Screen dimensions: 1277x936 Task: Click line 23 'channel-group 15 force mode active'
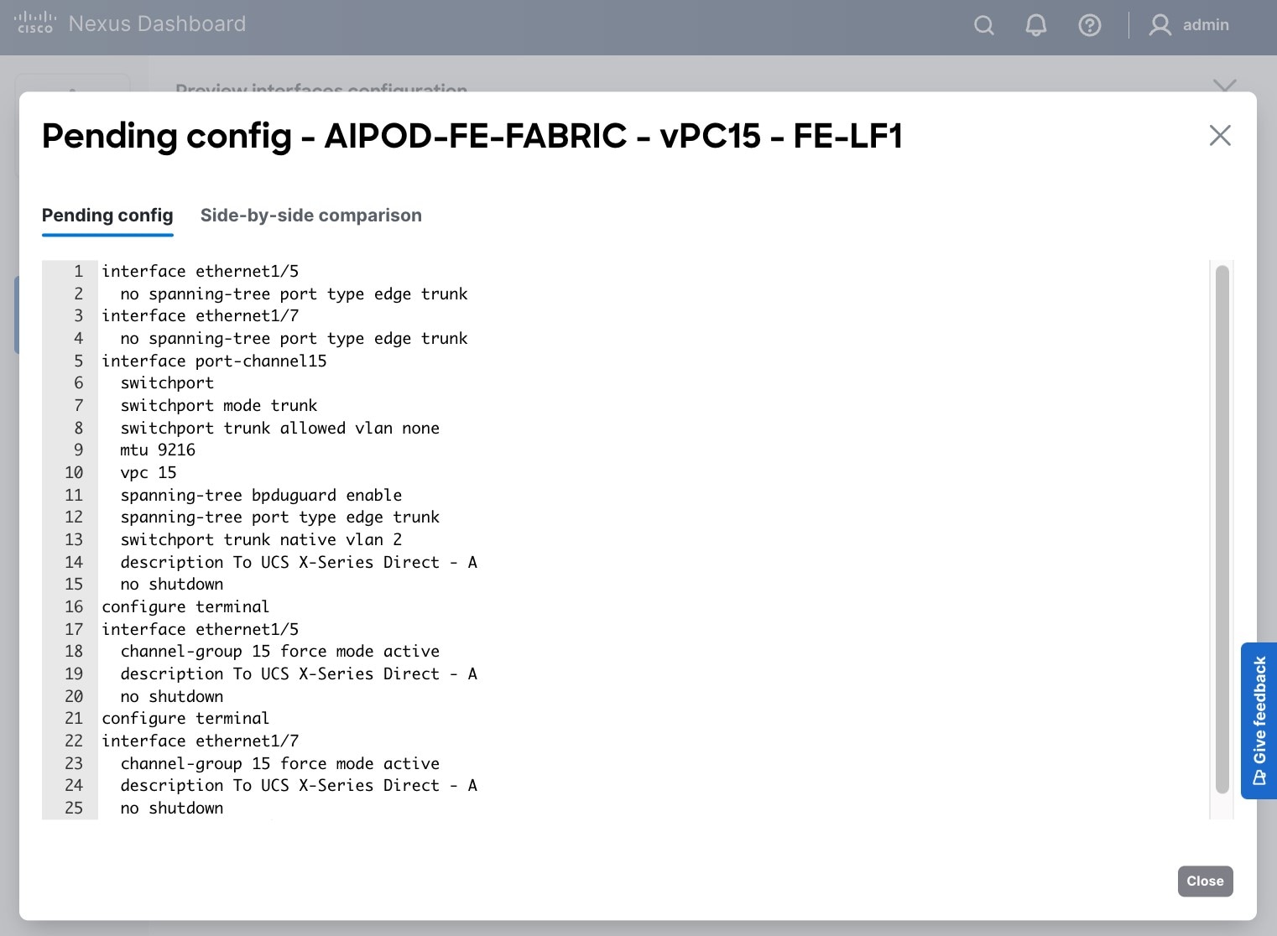coord(280,763)
